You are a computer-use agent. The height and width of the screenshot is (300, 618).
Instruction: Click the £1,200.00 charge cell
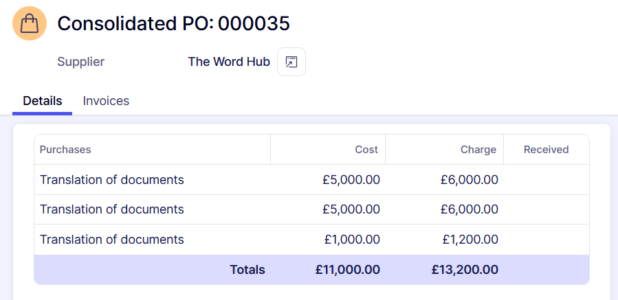tap(470, 240)
